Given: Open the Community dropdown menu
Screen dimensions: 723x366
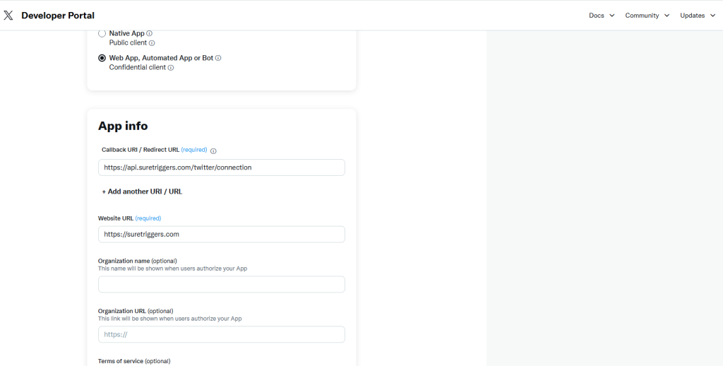Looking at the screenshot, I should [x=646, y=16].
